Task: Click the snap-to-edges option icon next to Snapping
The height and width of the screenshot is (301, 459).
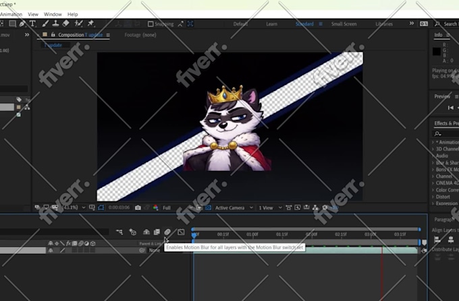Action: (181, 24)
